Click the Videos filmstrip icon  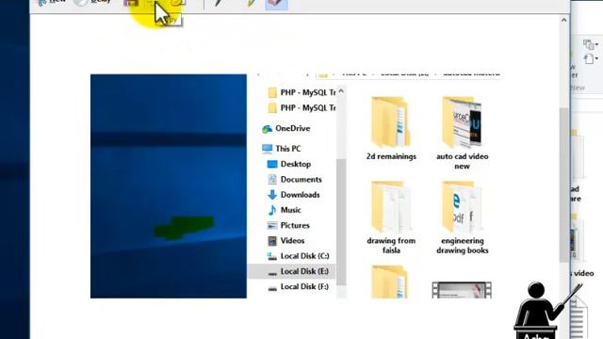(272, 241)
